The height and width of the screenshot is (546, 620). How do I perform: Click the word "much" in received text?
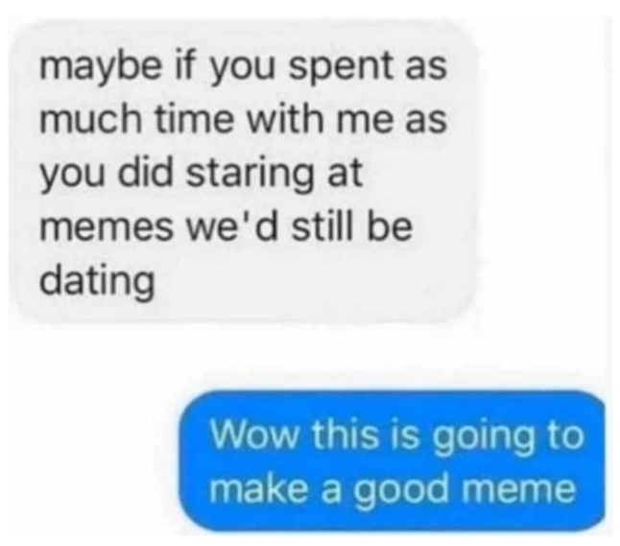[91, 119]
